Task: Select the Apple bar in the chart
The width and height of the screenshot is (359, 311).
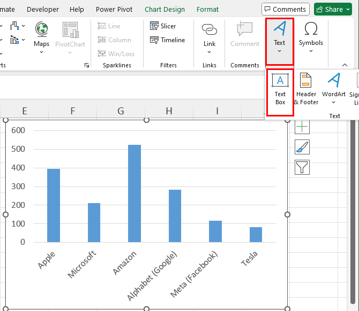Action: [x=54, y=205]
